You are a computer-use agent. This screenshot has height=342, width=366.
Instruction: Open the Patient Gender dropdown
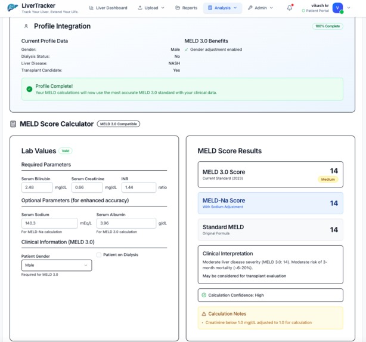57,266
